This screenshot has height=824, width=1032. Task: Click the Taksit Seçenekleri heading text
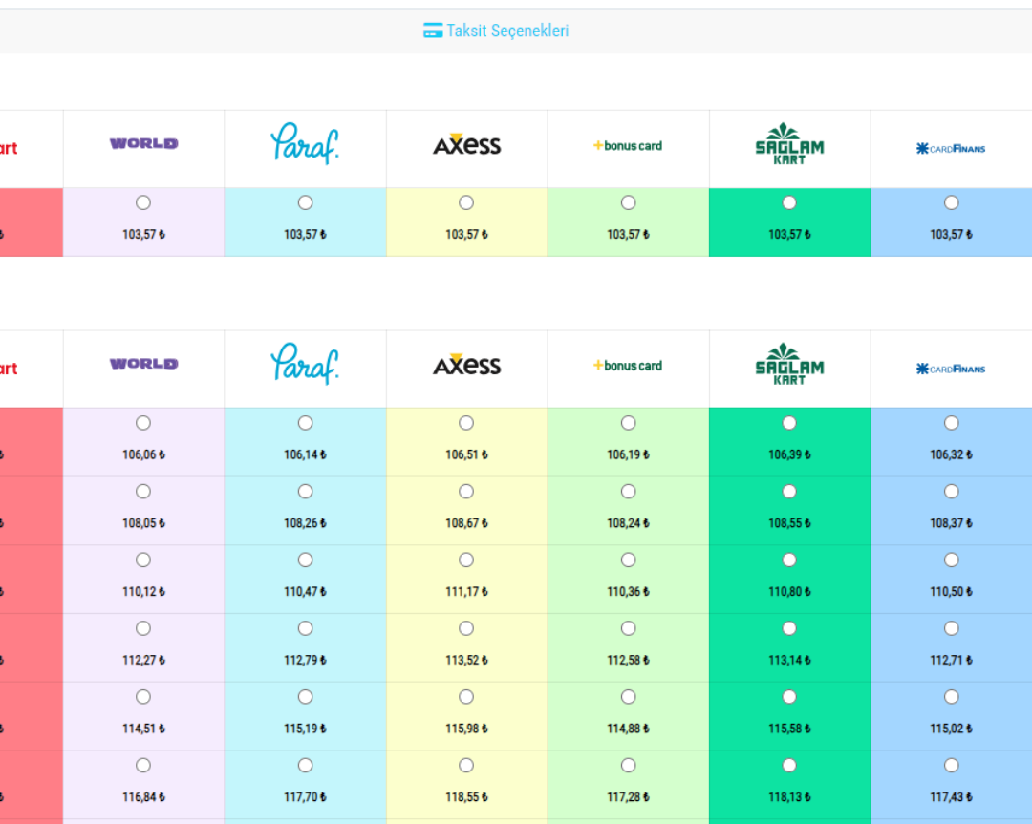coord(507,31)
